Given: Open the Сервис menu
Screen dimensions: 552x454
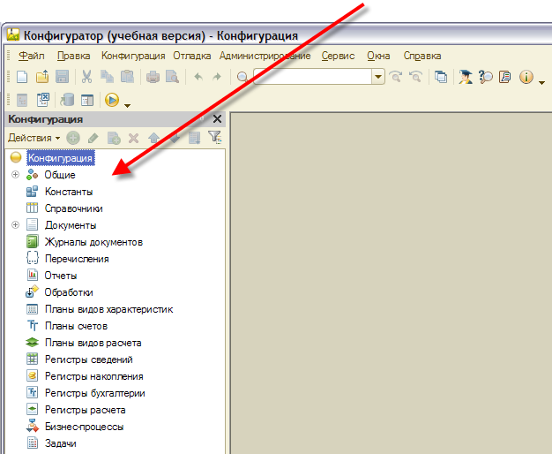Looking at the screenshot, I should click(338, 56).
